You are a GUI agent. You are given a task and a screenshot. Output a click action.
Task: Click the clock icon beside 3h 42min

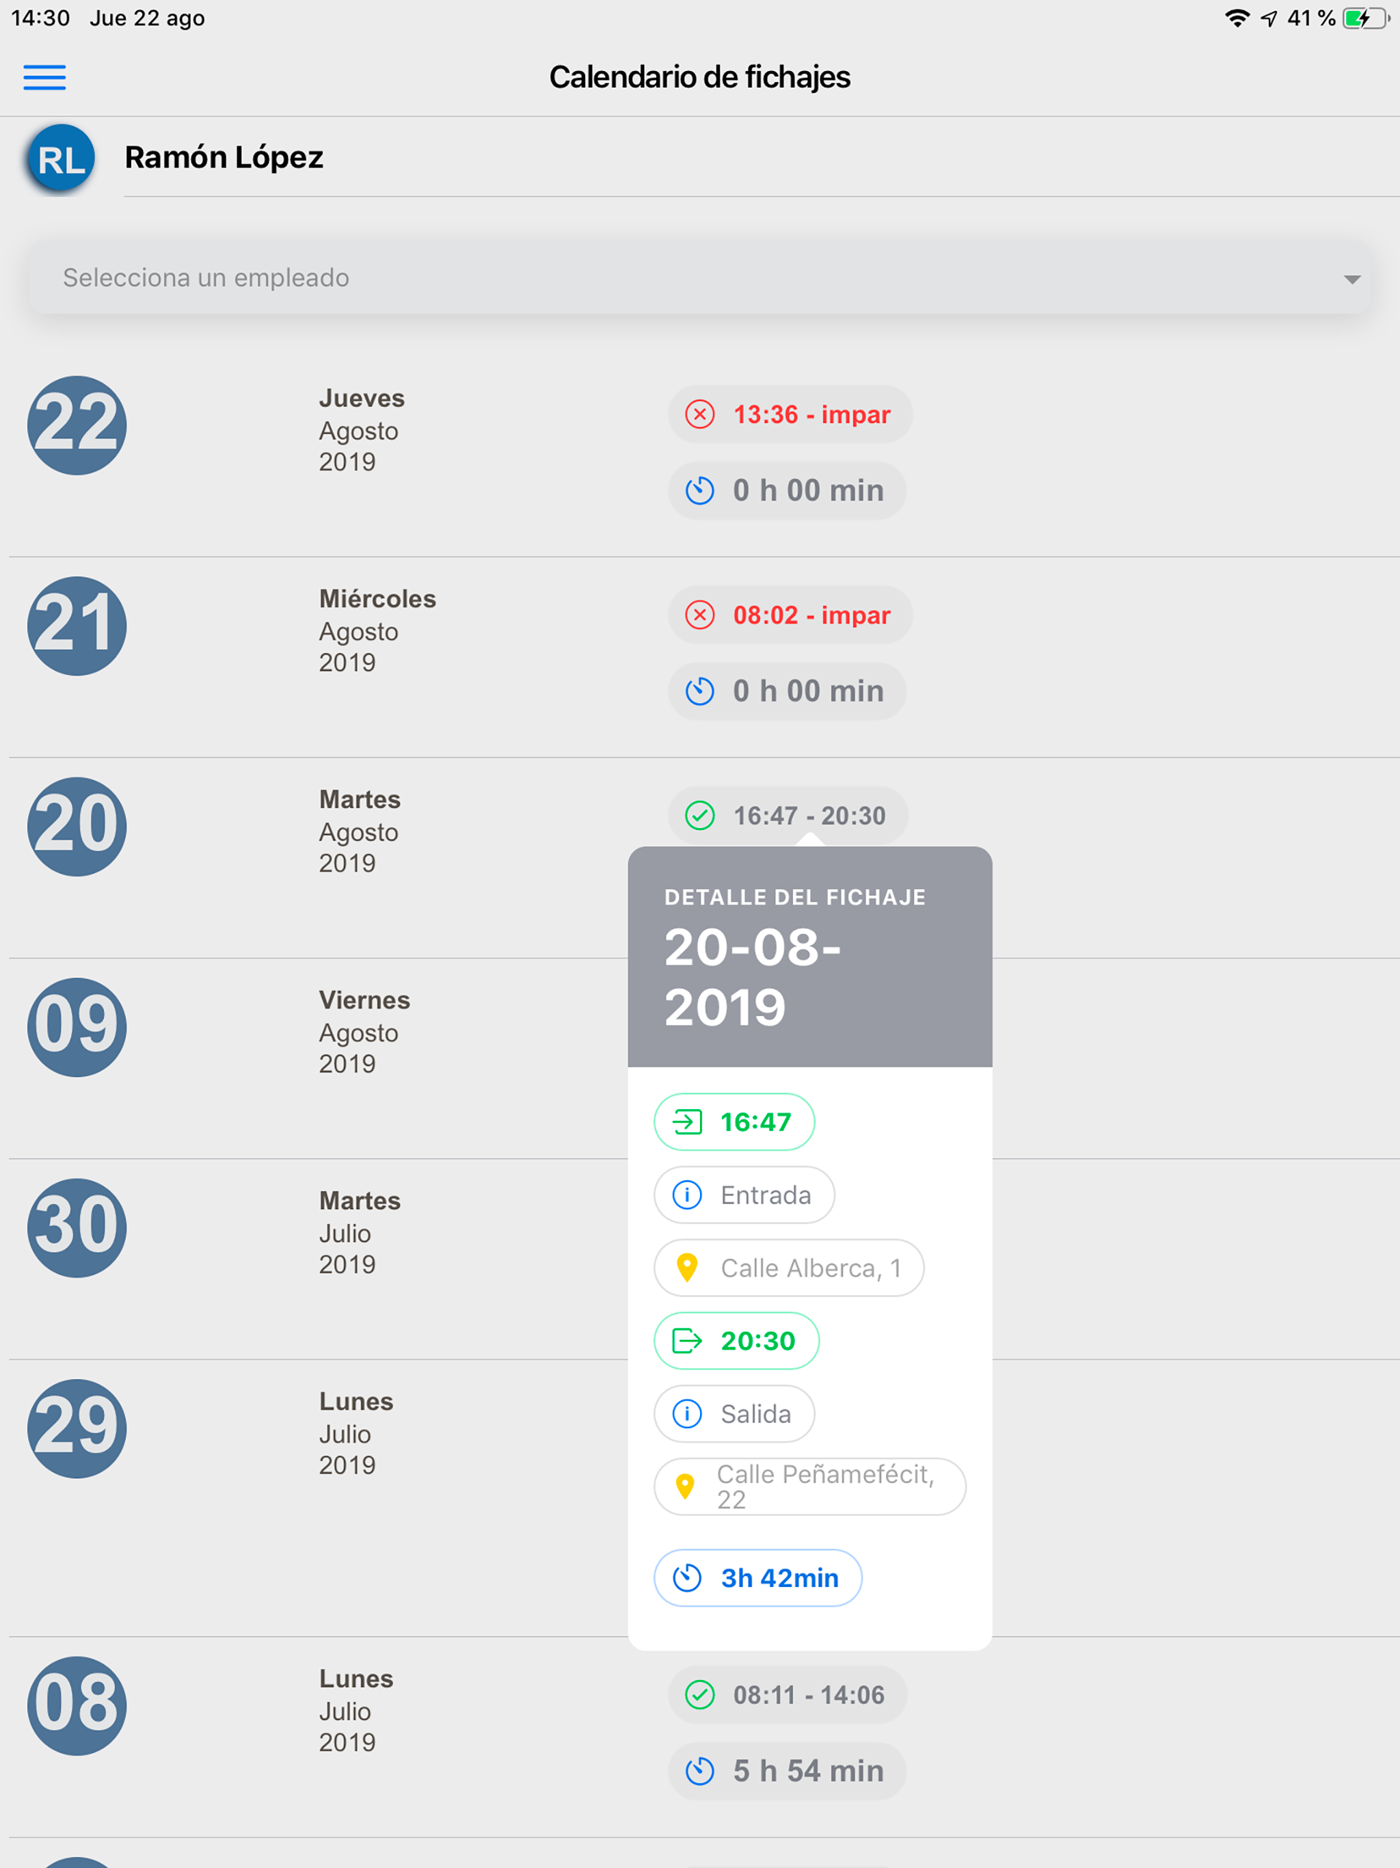click(x=686, y=1577)
